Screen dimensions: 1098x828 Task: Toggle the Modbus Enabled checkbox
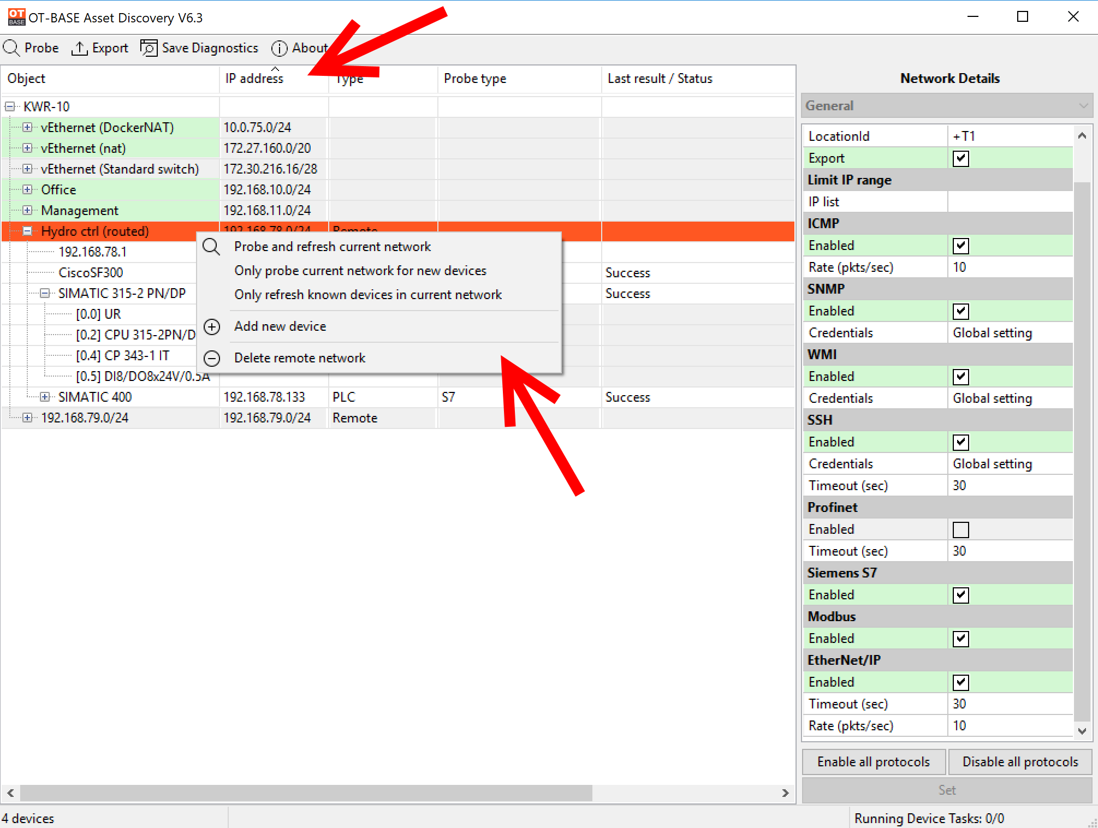point(960,639)
